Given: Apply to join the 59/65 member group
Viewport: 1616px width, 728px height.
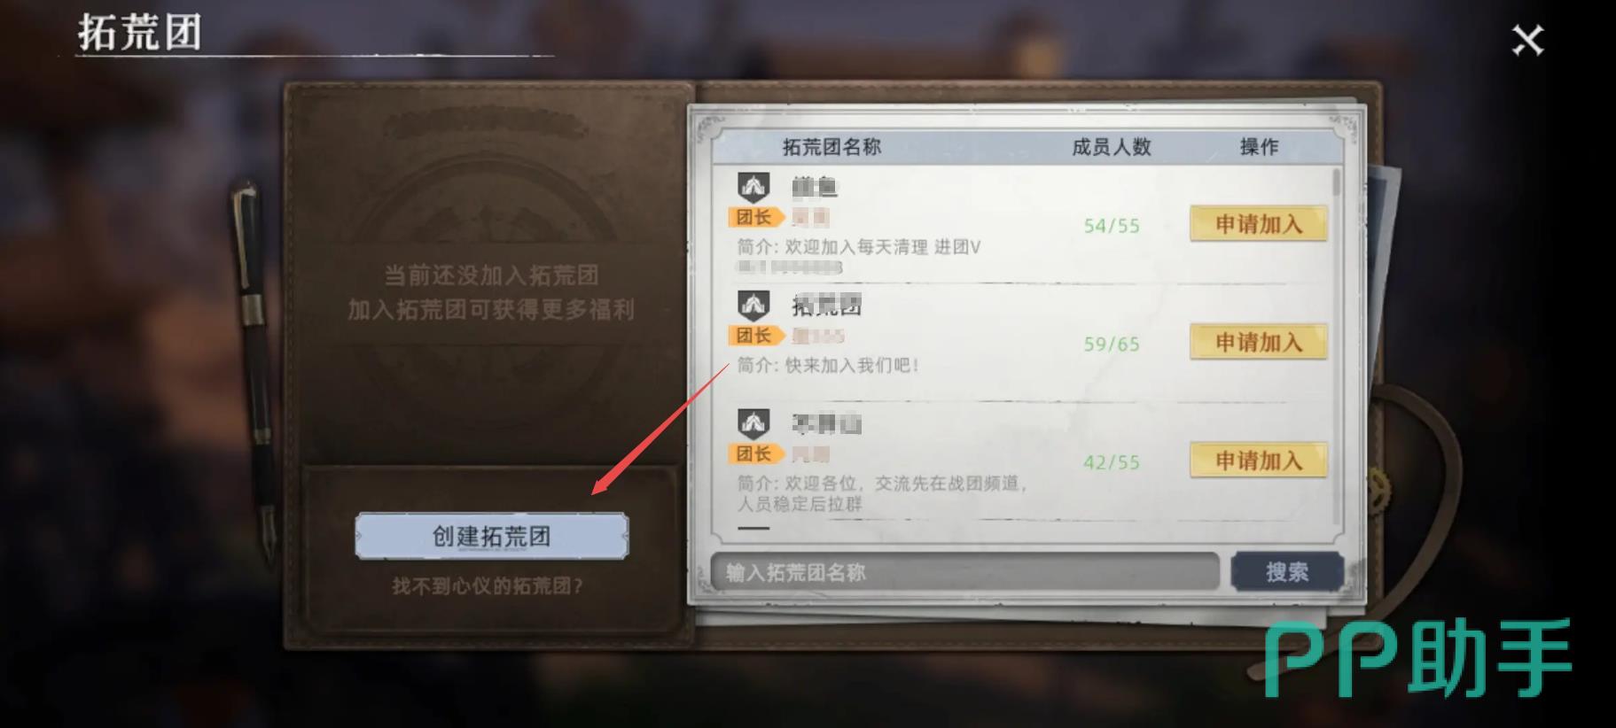Looking at the screenshot, I should point(1259,342).
